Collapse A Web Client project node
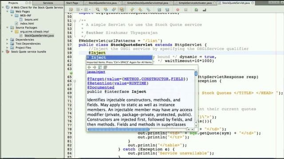284x159 pixels. [3, 8]
